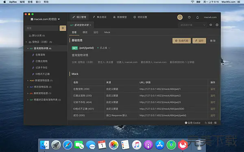
Task: Click the Apple menu icon
Action: pos(4,2)
